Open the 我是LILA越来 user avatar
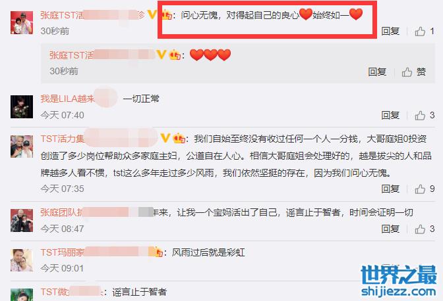This screenshot has height=301, width=443. (x=22, y=106)
